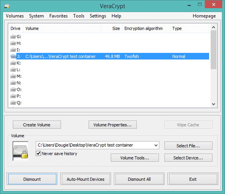Screen dimensions: 225x194
Task: Click the drive list scroll-up arrow
Action: pyautogui.click(x=213, y=27)
